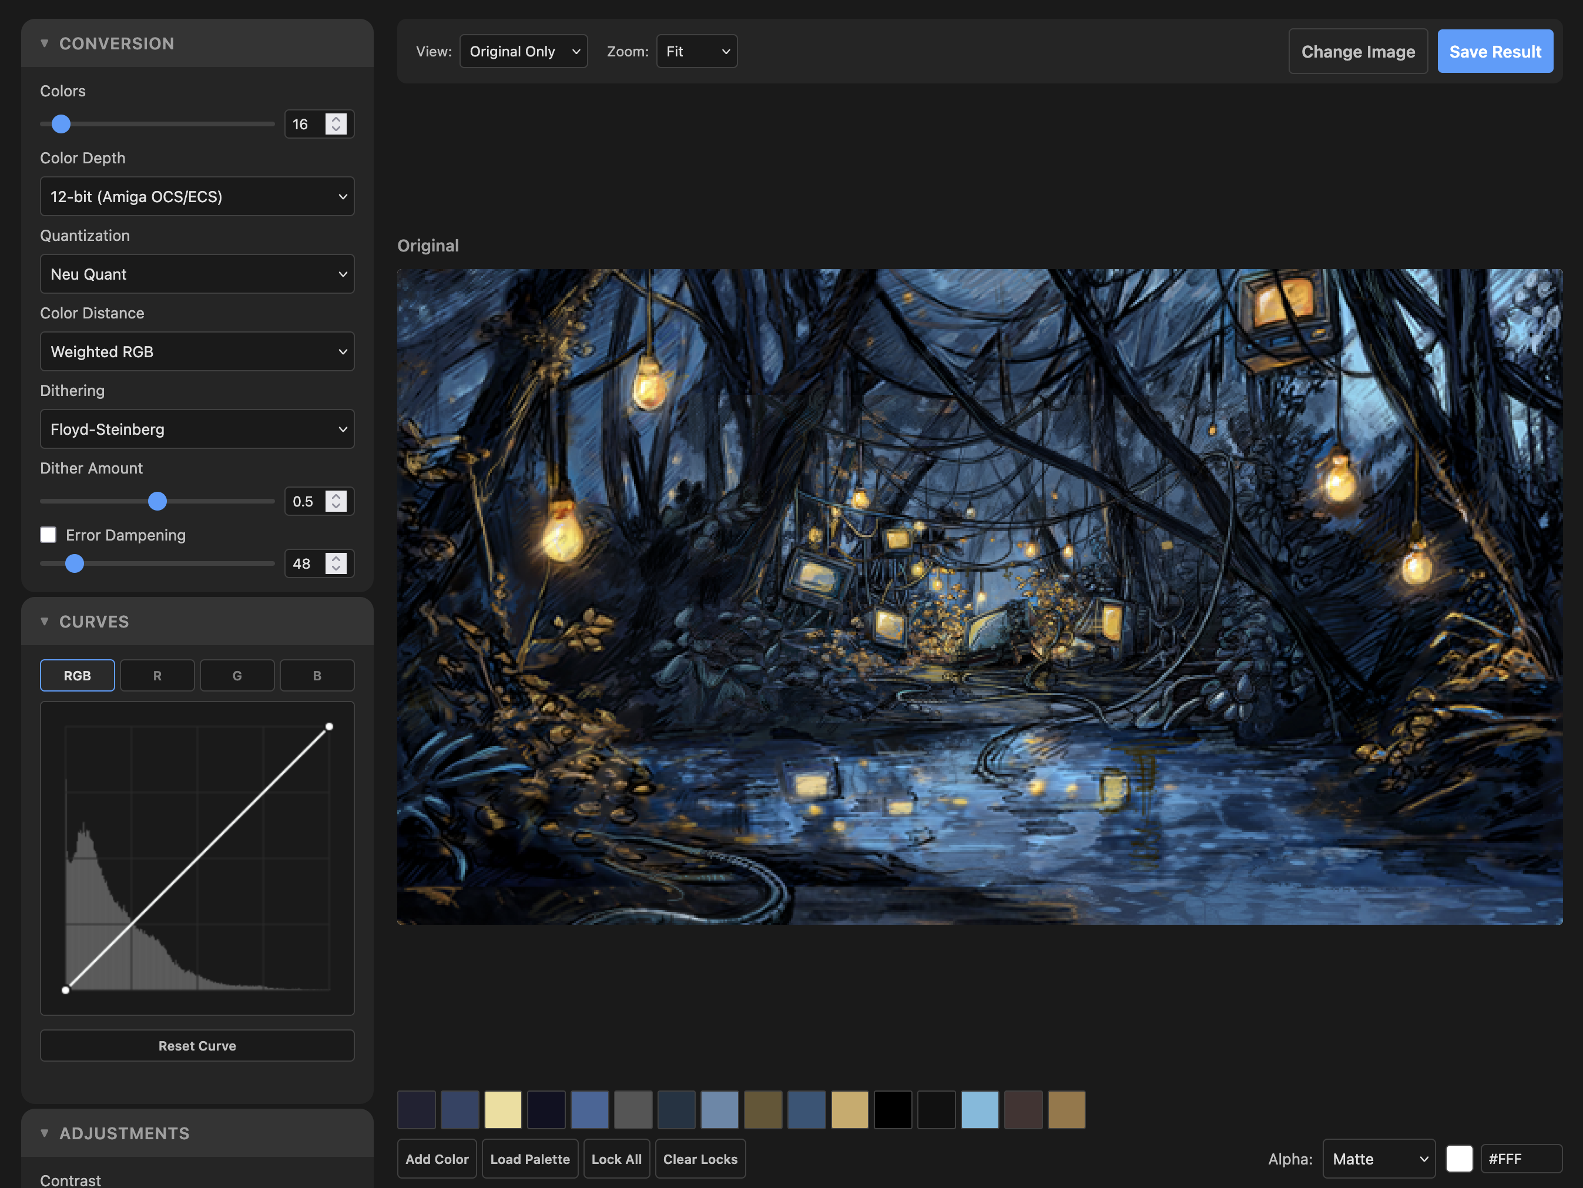This screenshot has width=1583, height=1188.
Task: Collapse the ADJUSTMENTS section triangle
Action: click(x=45, y=1133)
